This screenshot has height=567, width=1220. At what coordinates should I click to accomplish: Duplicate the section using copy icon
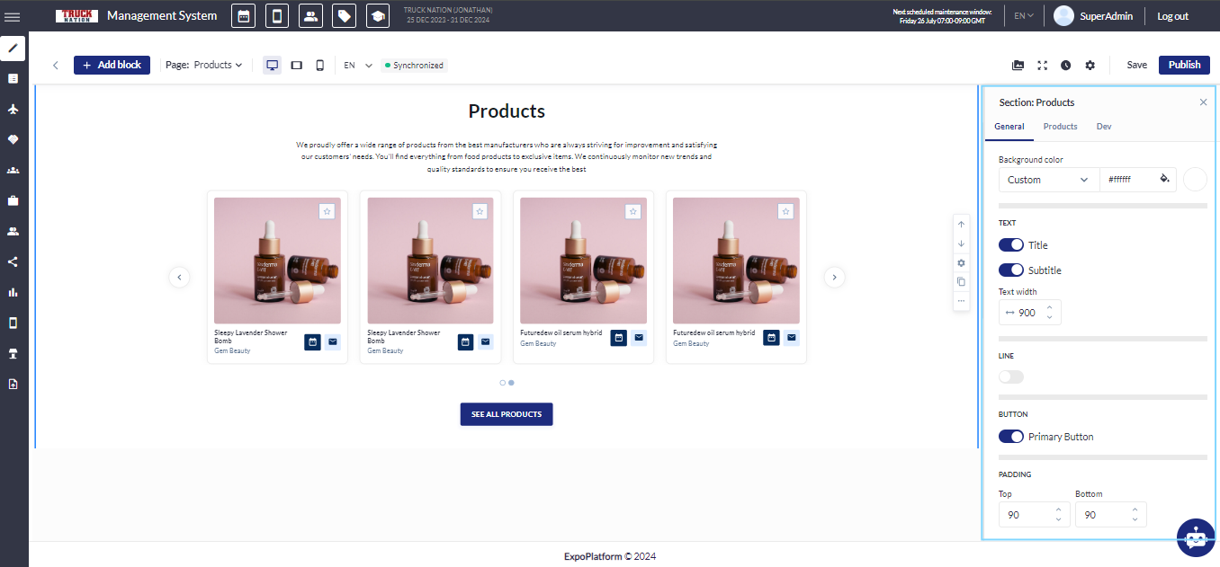pyautogui.click(x=961, y=281)
